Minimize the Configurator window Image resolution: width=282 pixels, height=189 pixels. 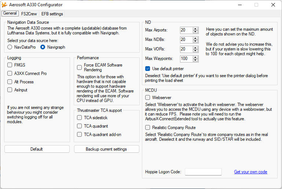240,5
